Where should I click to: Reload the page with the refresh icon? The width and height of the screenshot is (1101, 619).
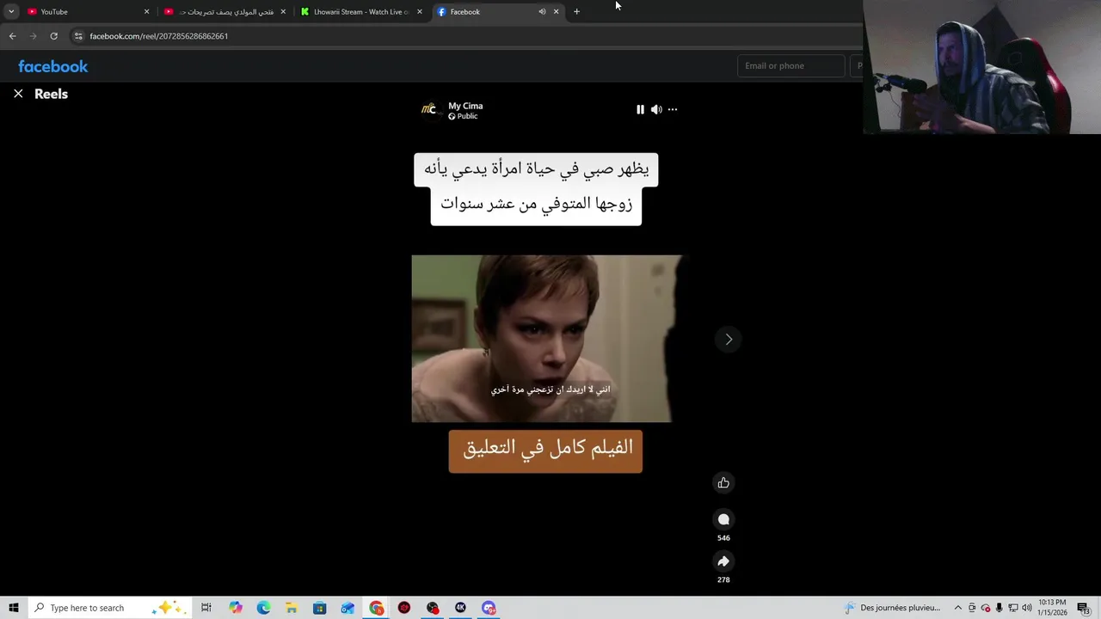(53, 36)
